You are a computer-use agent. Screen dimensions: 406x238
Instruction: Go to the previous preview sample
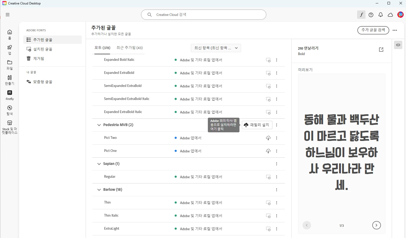click(x=307, y=225)
